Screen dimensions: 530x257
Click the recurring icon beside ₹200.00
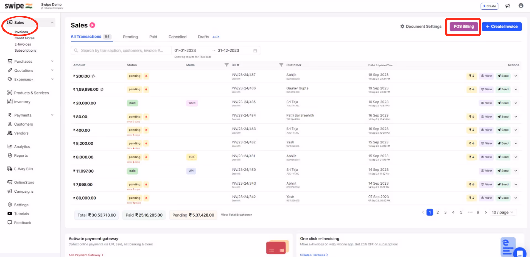click(93, 76)
